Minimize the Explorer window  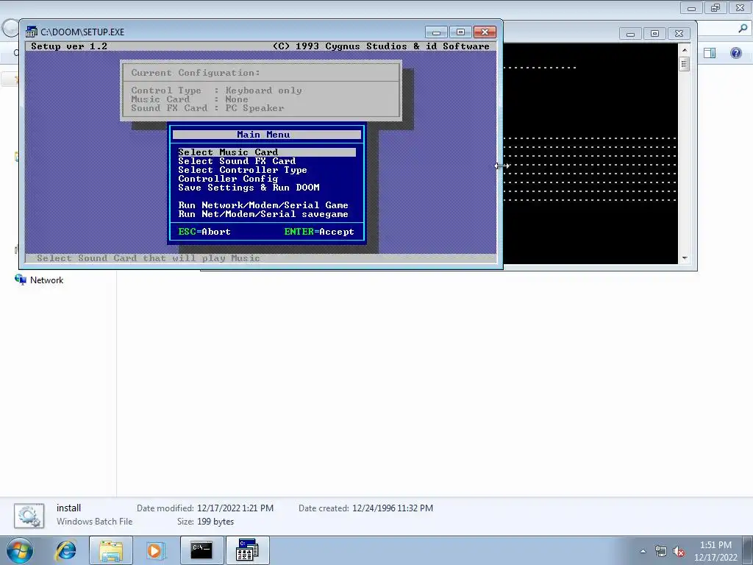(691, 7)
